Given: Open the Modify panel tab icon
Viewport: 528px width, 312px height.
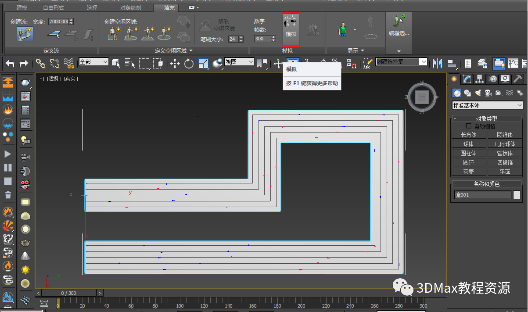Looking at the screenshot, I should (x=467, y=79).
